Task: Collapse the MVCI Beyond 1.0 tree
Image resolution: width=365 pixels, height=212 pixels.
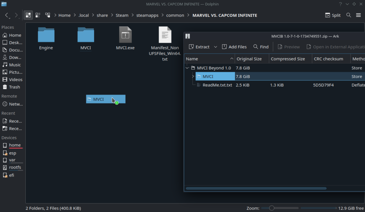Action: 187,68
